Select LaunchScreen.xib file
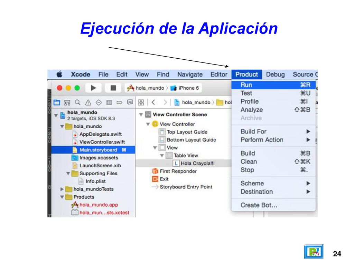 click(x=96, y=166)
